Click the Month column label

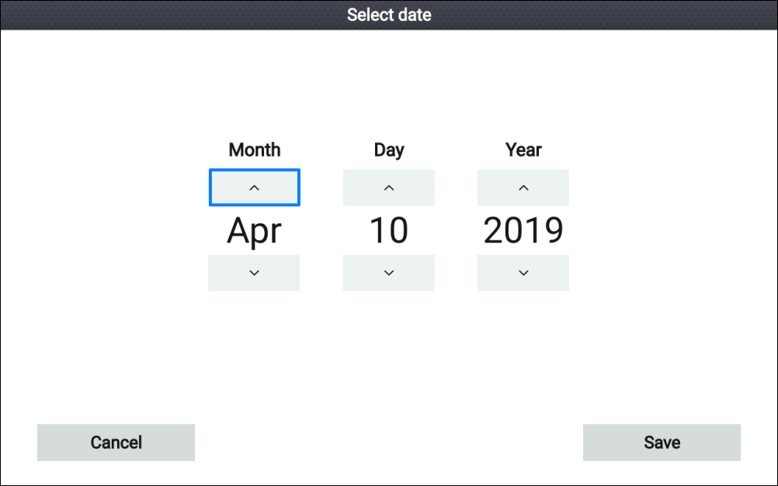click(x=255, y=150)
